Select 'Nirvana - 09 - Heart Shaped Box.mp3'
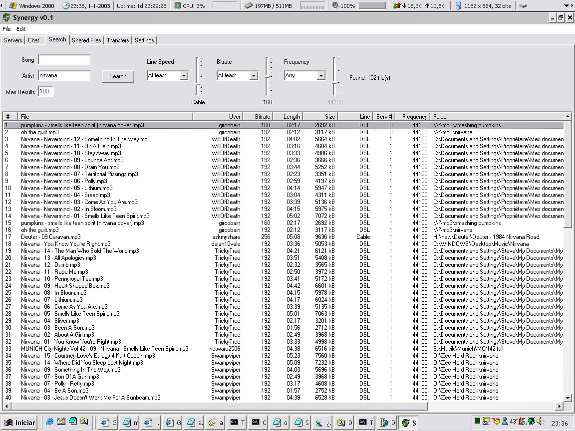 point(284,286)
